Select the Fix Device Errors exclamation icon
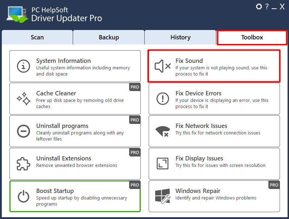The image size is (289, 219). click(162, 99)
